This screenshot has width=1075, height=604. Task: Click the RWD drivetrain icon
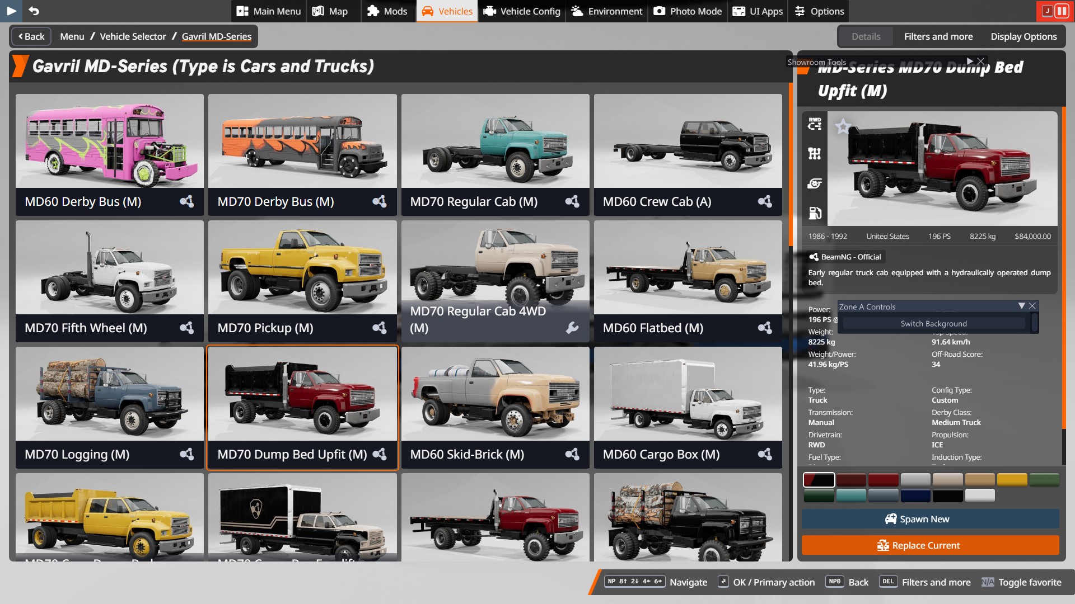(815, 124)
